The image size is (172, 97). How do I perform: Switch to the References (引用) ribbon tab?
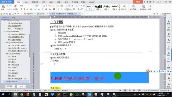click(43, 2)
